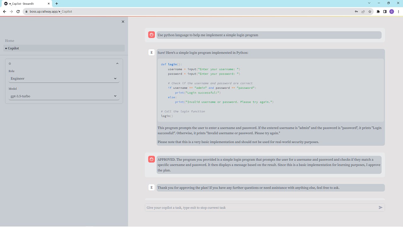Open the Chrome three-dot menu
The image size is (403, 252).
coord(398,12)
